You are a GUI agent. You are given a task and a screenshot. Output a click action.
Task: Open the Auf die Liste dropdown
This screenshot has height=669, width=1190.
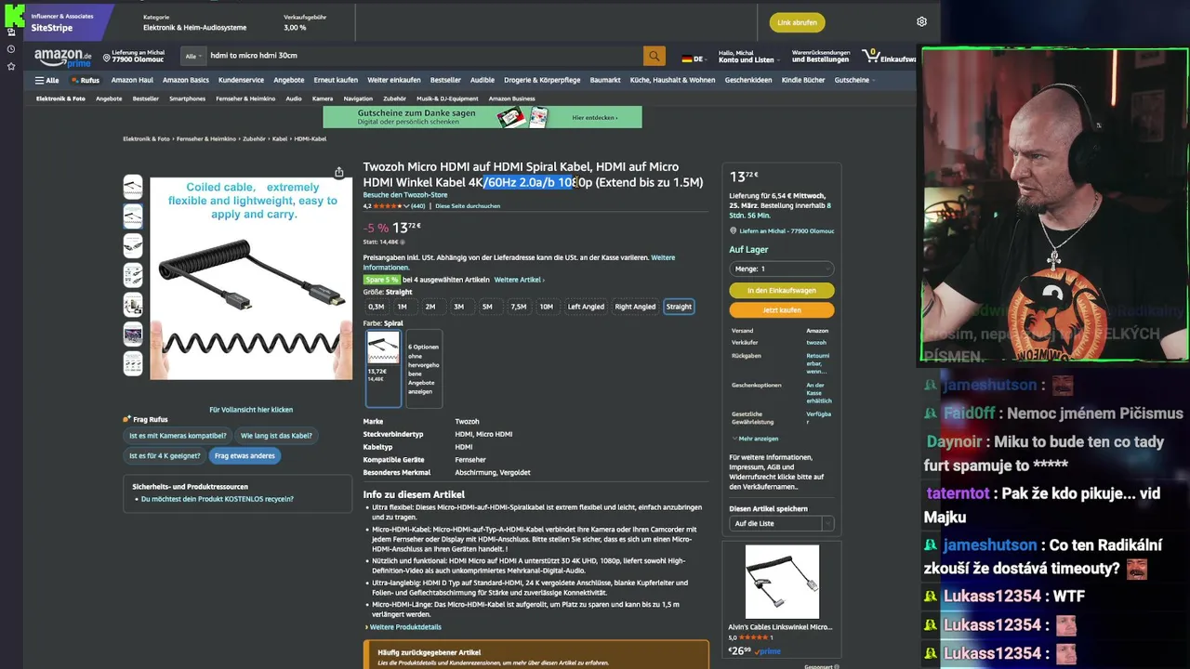pos(781,523)
